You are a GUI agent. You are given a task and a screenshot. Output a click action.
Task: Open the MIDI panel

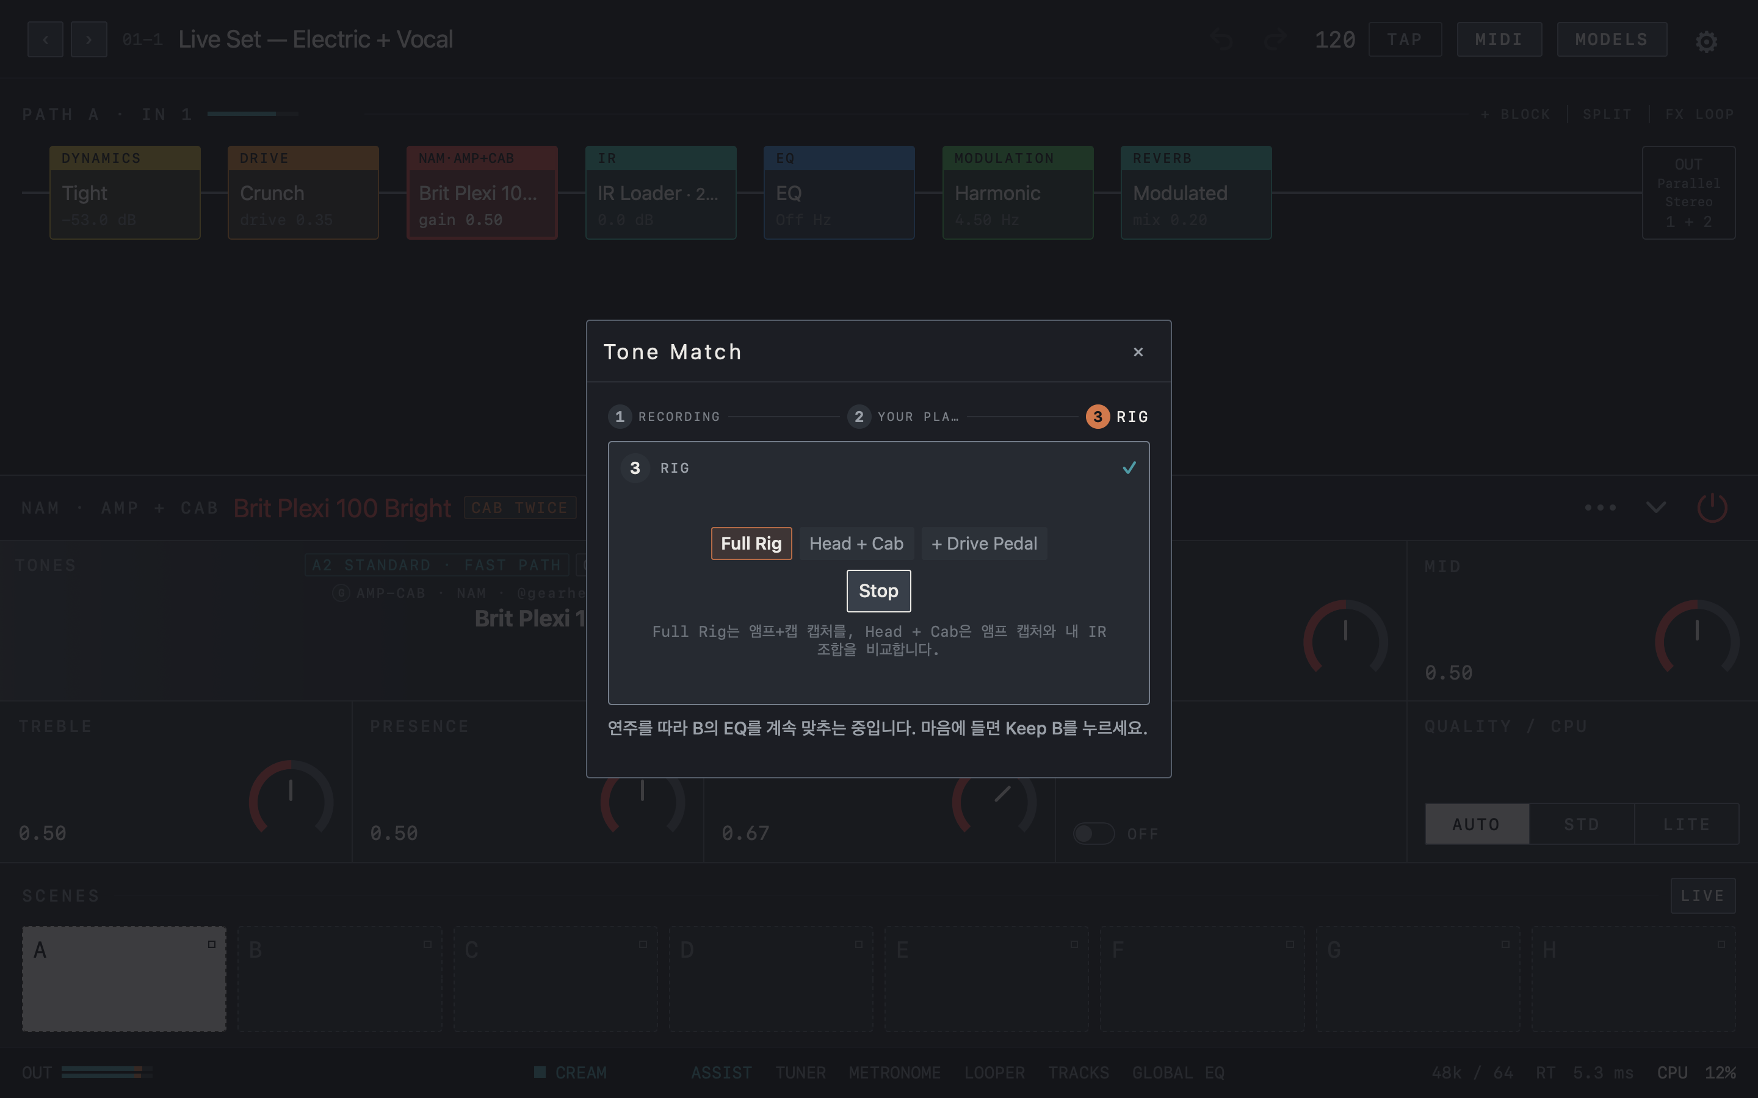[x=1499, y=39]
